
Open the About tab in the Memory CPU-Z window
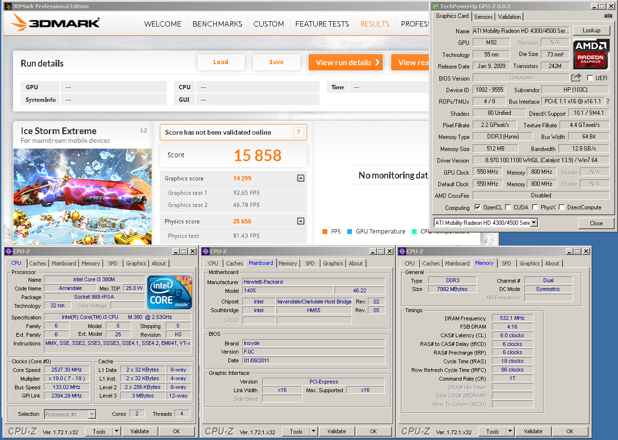pyautogui.click(x=552, y=263)
